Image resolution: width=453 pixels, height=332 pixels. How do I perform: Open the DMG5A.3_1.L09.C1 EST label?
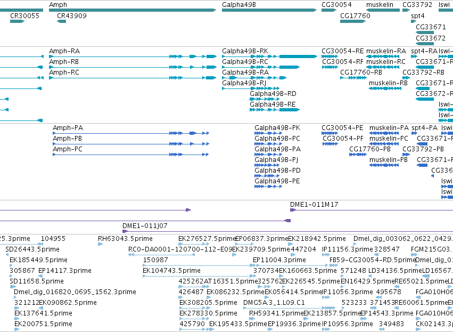pos(274,303)
